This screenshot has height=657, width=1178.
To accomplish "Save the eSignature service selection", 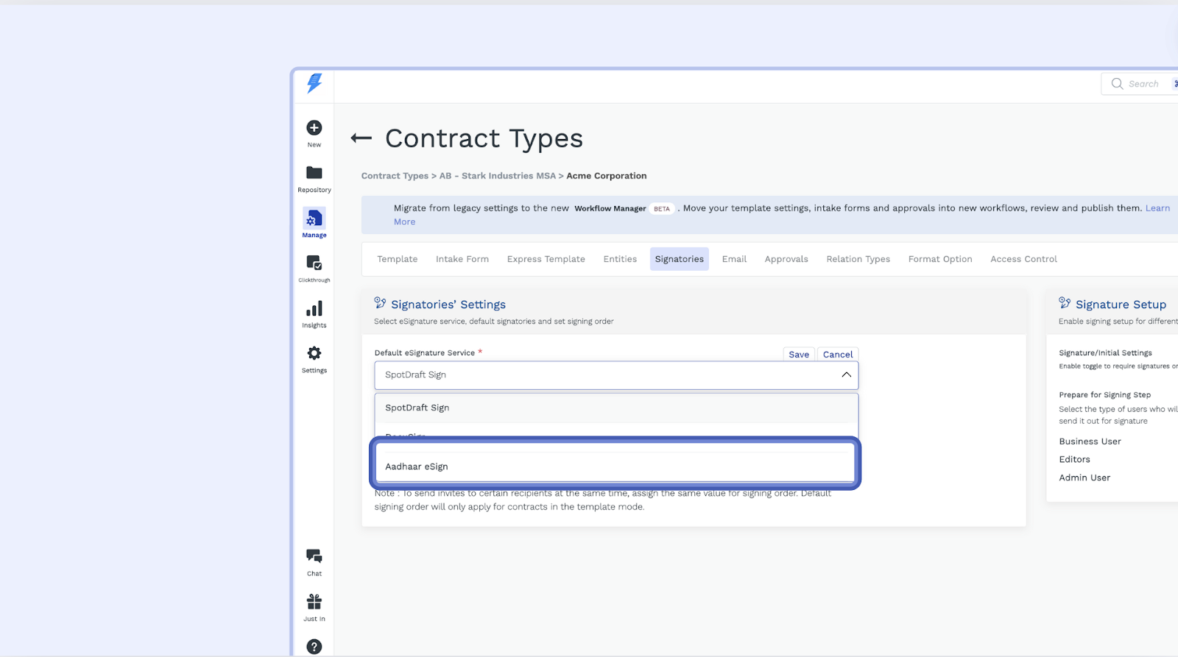I will [x=799, y=354].
